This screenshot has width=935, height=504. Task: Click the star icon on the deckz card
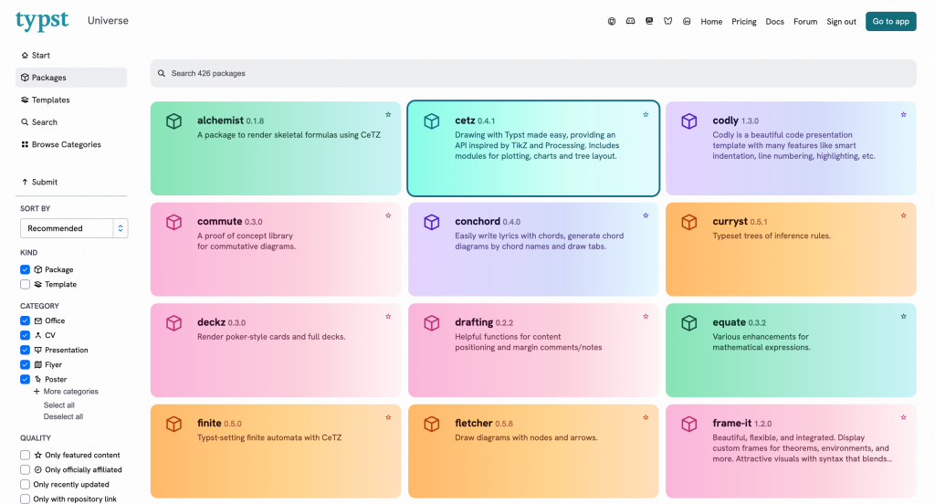(388, 316)
